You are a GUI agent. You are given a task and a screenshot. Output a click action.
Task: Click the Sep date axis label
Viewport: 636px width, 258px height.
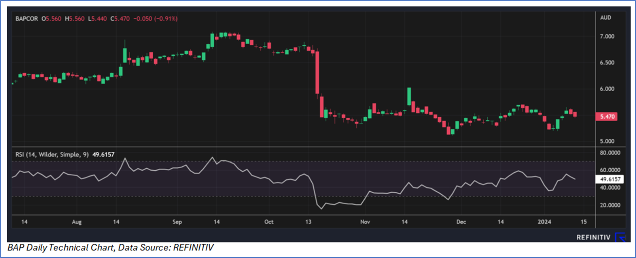pos(177,222)
